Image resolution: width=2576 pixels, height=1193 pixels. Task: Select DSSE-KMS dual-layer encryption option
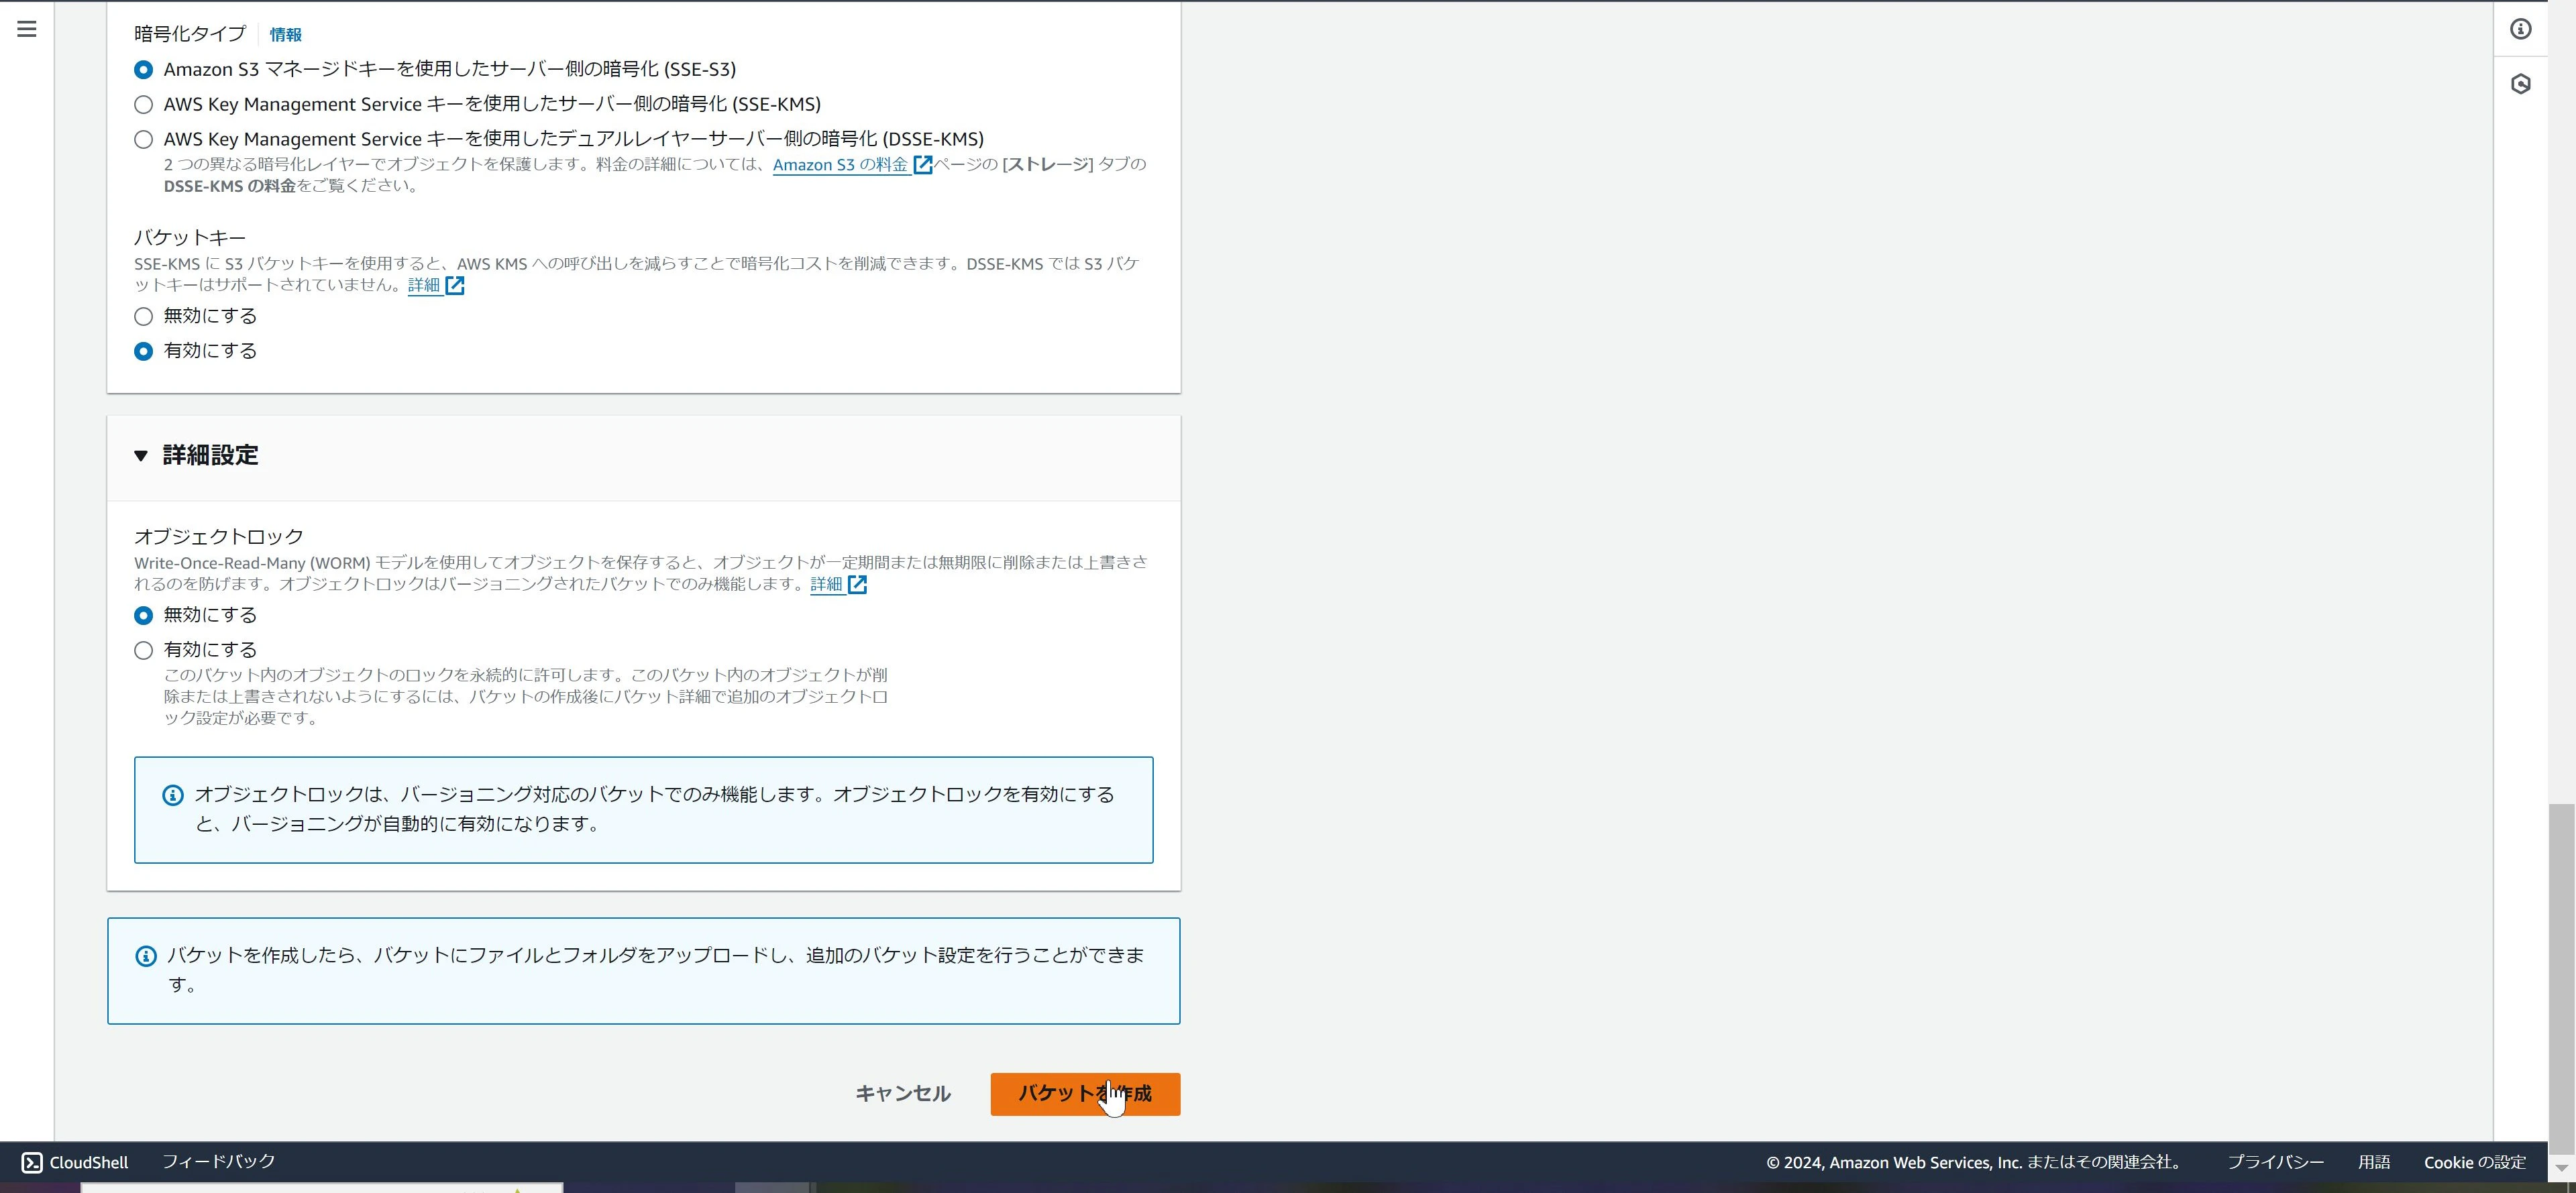click(144, 140)
